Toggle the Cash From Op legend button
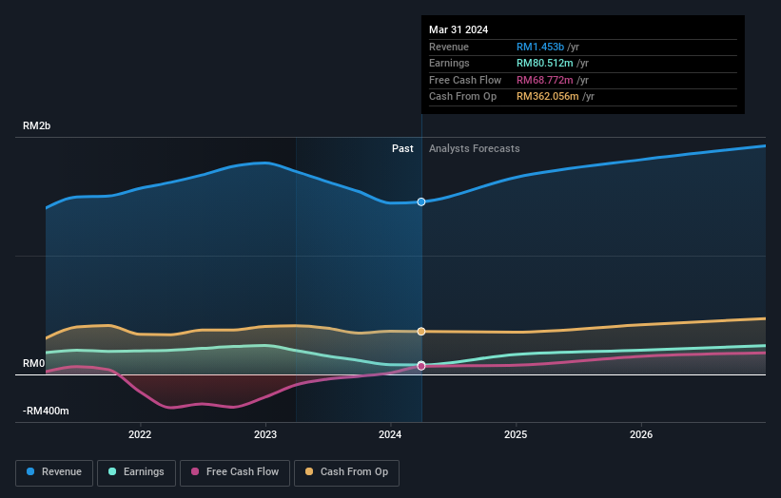 click(x=346, y=472)
